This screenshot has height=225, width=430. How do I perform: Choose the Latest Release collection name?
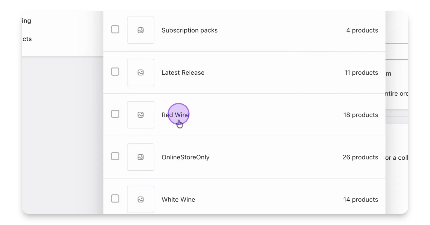[x=183, y=72]
